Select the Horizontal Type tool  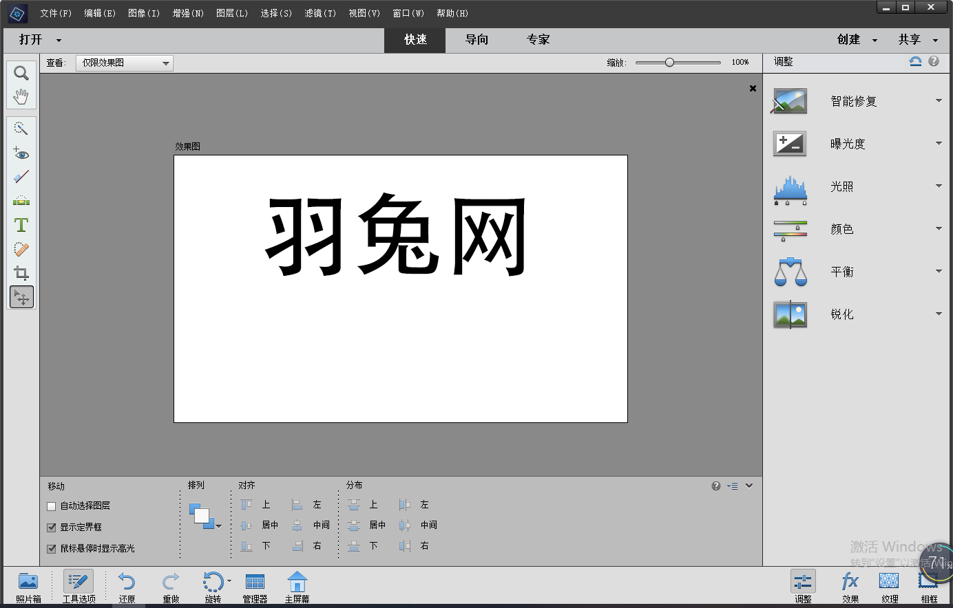[21, 225]
